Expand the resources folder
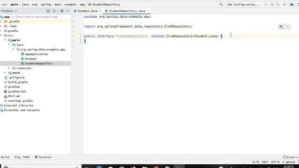 (x=9, y=68)
